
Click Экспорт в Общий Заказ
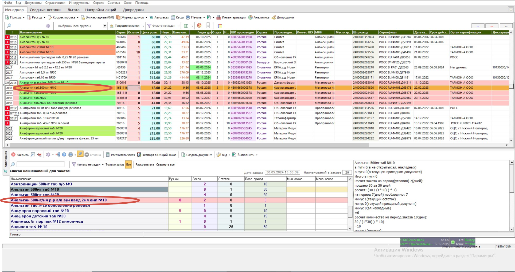[x=157, y=155]
